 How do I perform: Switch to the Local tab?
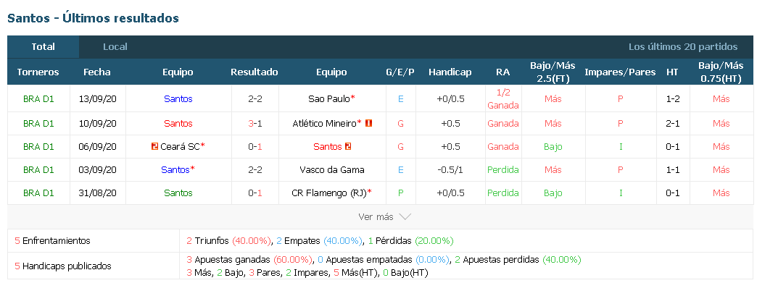tap(115, 47)
